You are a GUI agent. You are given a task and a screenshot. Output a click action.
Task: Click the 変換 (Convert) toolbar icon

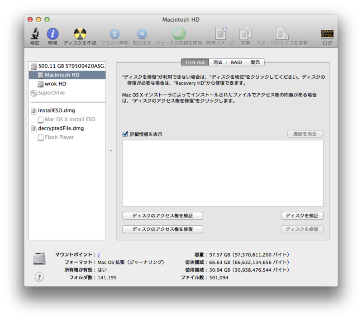(x=245, y=34)
